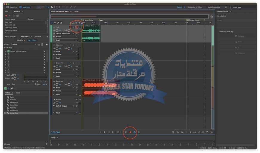Viewport: 260px width, 153px height.
Task: Select the Time Selection tool
Action: pyautogui.click(x=59, y=7)
